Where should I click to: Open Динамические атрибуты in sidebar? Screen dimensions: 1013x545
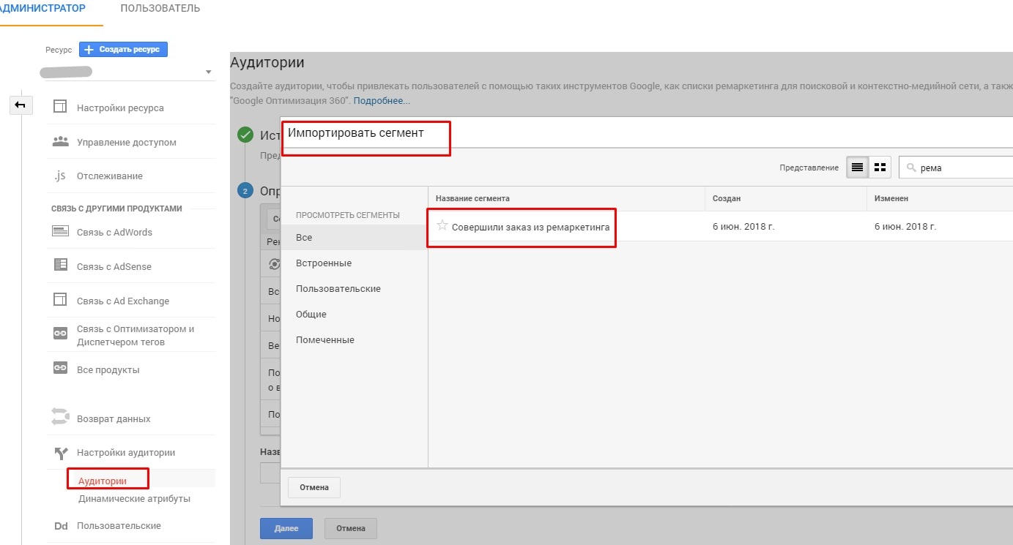pyautogui.click(x=134, y=498)
